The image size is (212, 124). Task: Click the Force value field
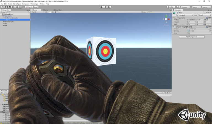199,33
